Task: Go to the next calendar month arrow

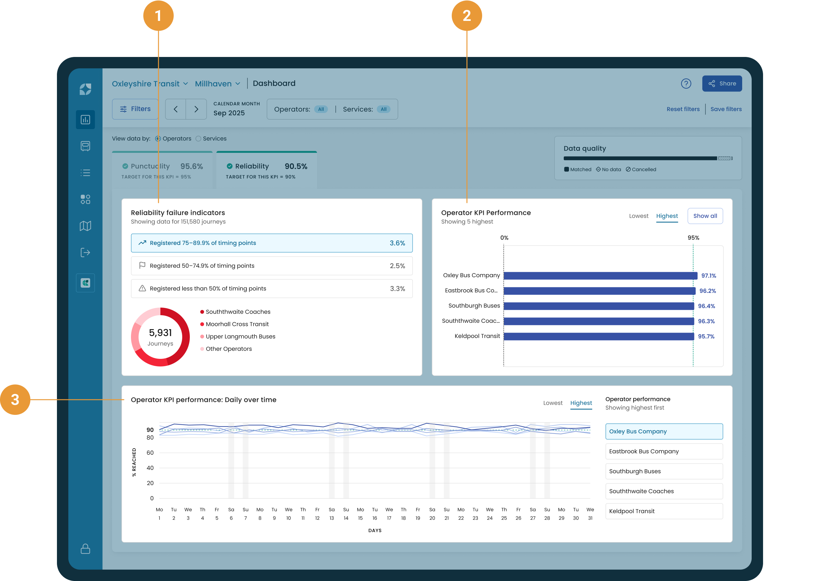Action: 196,109
